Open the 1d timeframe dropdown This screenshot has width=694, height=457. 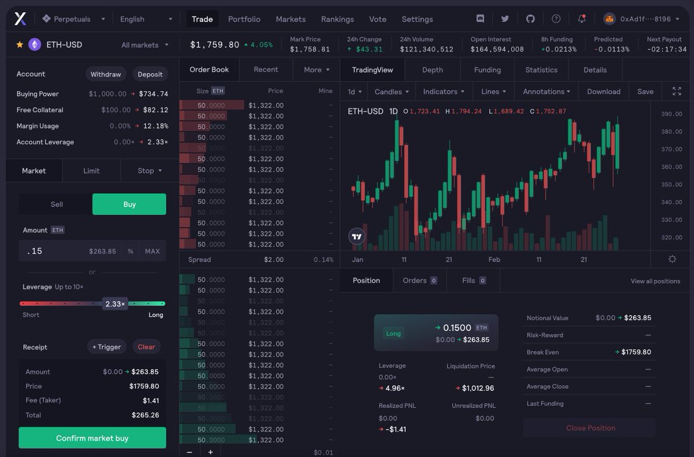[355, 91]
